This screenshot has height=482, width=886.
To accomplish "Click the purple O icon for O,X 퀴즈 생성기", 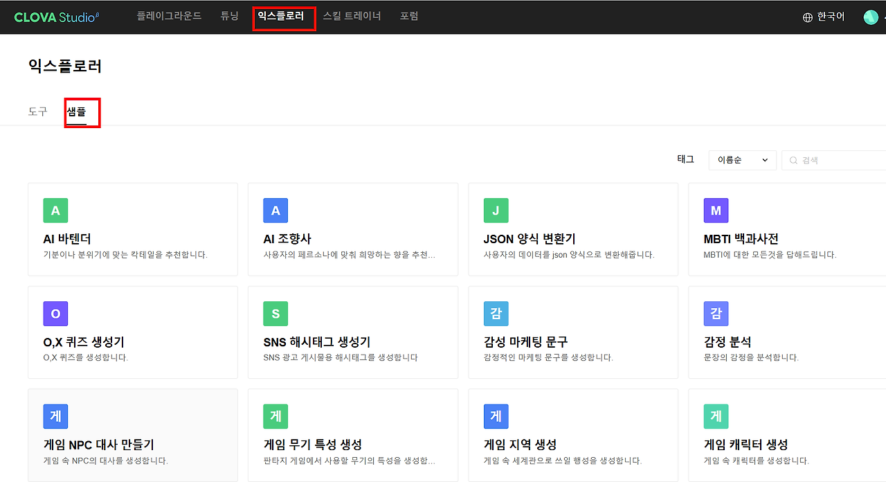I will (x=55, y=314).
